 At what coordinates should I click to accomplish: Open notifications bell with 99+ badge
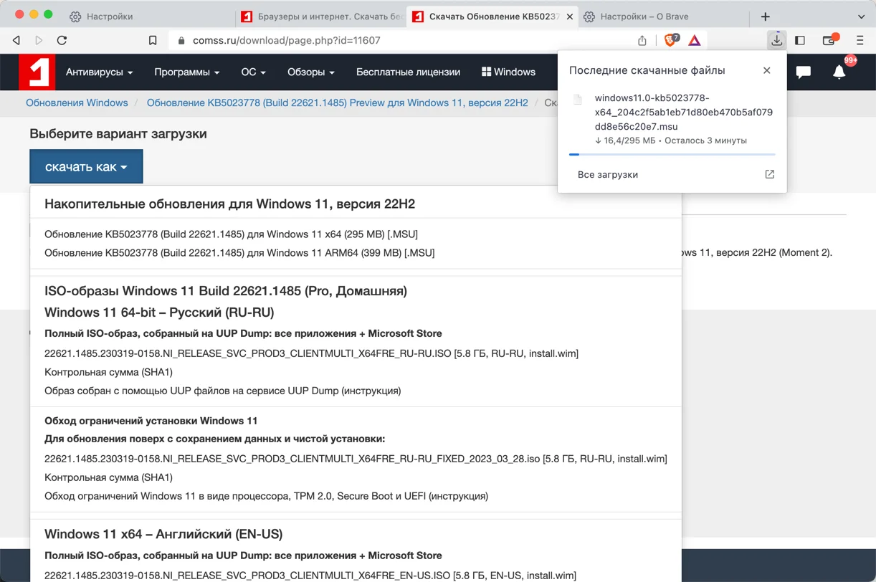pos(839,72)
